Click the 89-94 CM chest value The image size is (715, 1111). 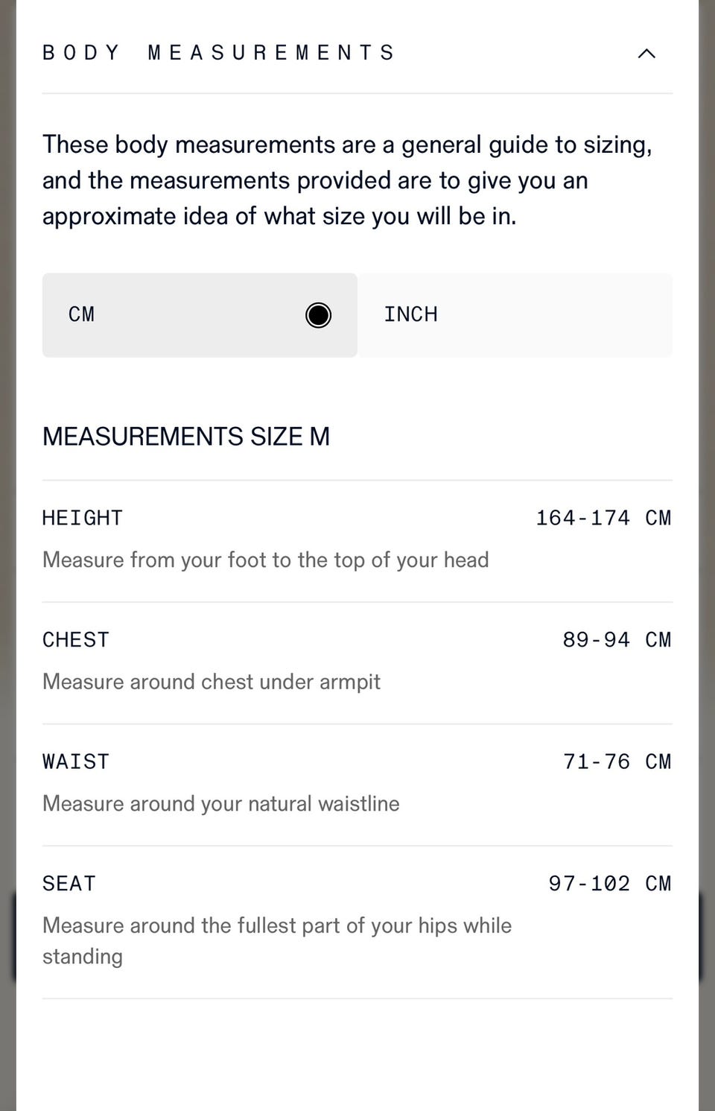tap(616, 640)
